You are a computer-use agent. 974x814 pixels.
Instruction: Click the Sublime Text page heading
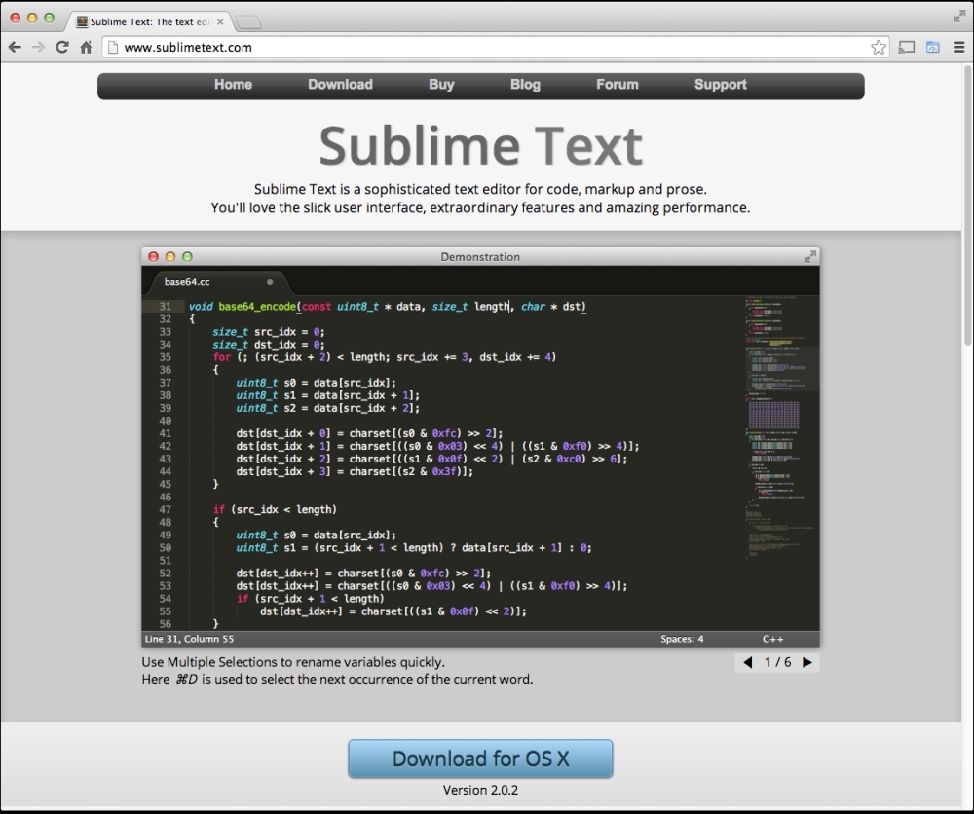click(481, 146)
